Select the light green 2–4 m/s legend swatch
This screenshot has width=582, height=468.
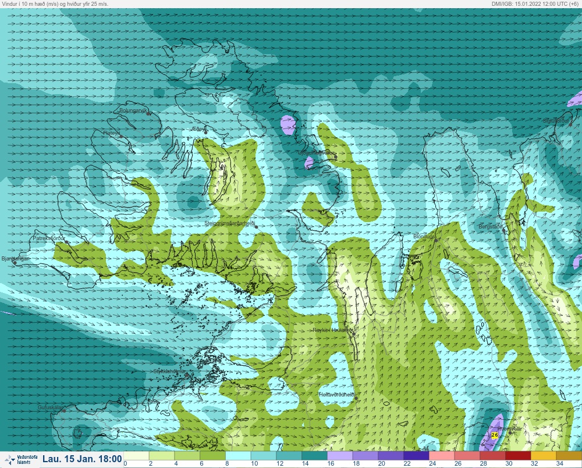(x=162, y=456)
